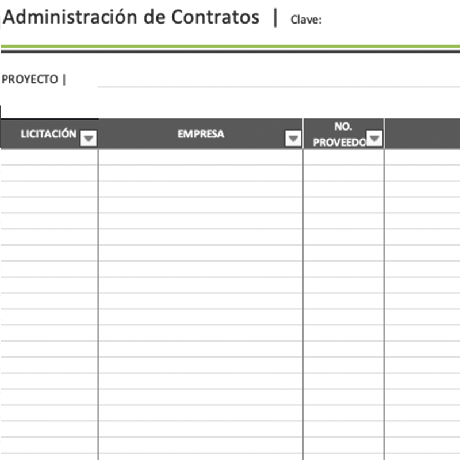
Task: Click the EMPRESA header text
Action: (201, 135)
